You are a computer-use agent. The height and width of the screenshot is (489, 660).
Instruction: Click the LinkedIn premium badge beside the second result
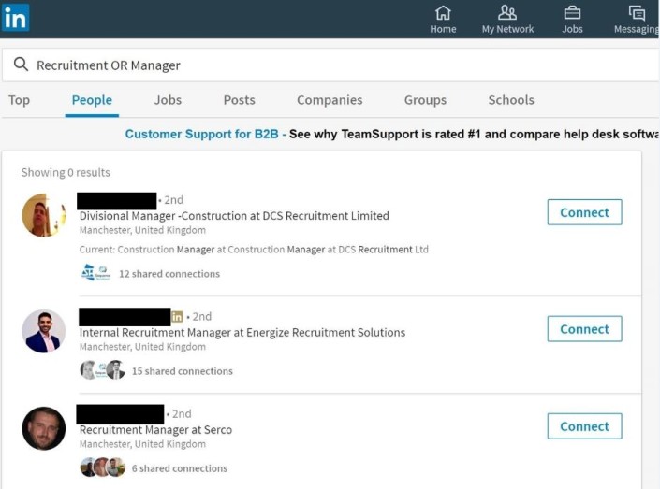point(177,317)
